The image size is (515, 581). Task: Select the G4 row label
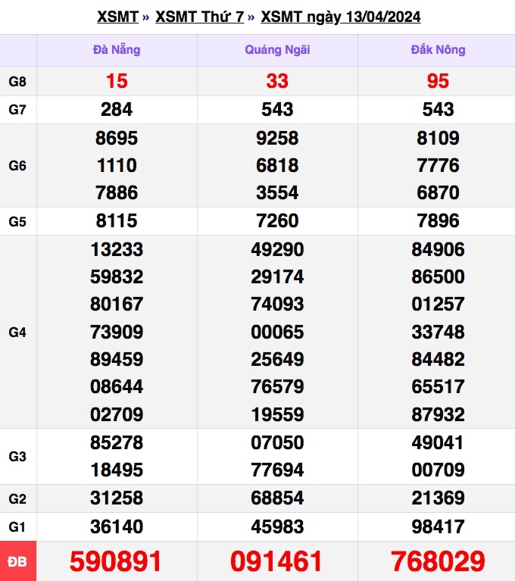pyautogui.click(x=17, y=332)
